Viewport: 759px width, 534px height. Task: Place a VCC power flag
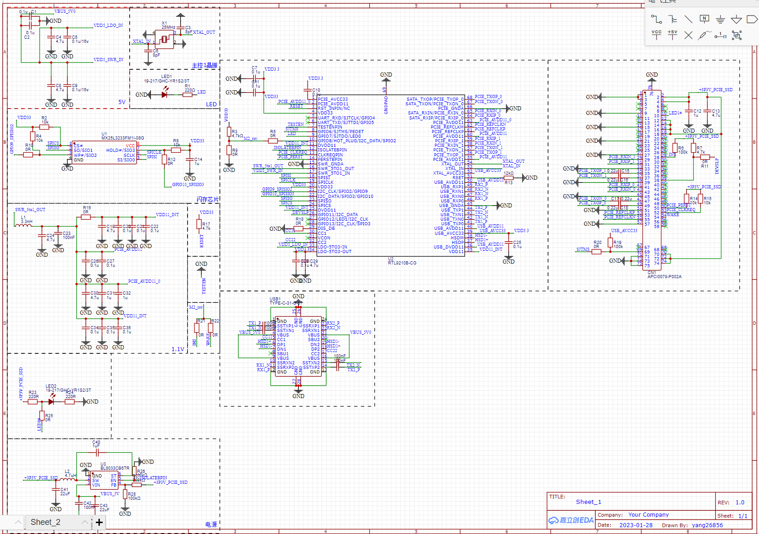[x=656, y=35]
